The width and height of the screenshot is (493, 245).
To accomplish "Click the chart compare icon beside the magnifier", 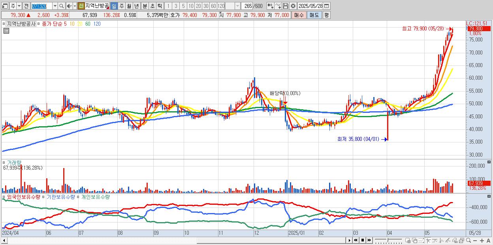I will (461, 240).
